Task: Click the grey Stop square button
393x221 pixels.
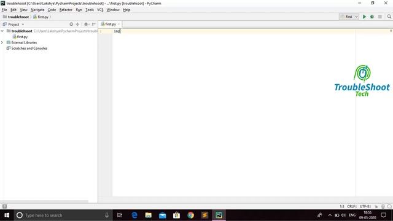Action: point(380,17)
